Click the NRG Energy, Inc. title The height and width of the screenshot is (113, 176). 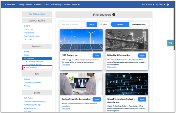tap(70, 55)
